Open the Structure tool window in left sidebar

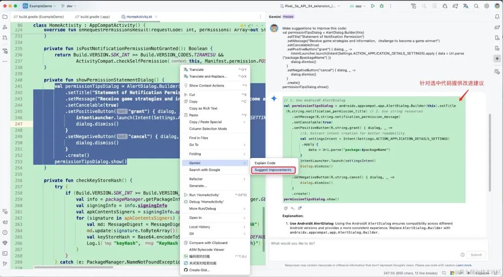[5, 27]
